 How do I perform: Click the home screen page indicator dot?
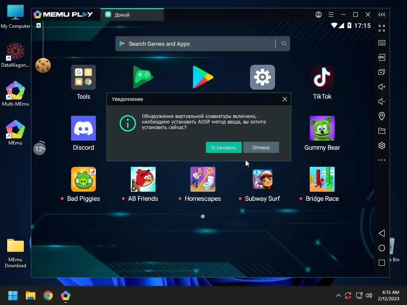[203, 216]
